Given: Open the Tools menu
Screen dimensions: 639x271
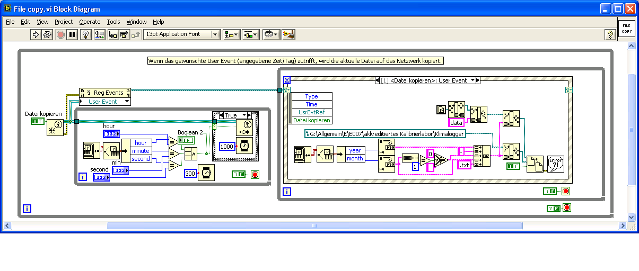Looking at the screenshot, I should (x=113, y=22).
